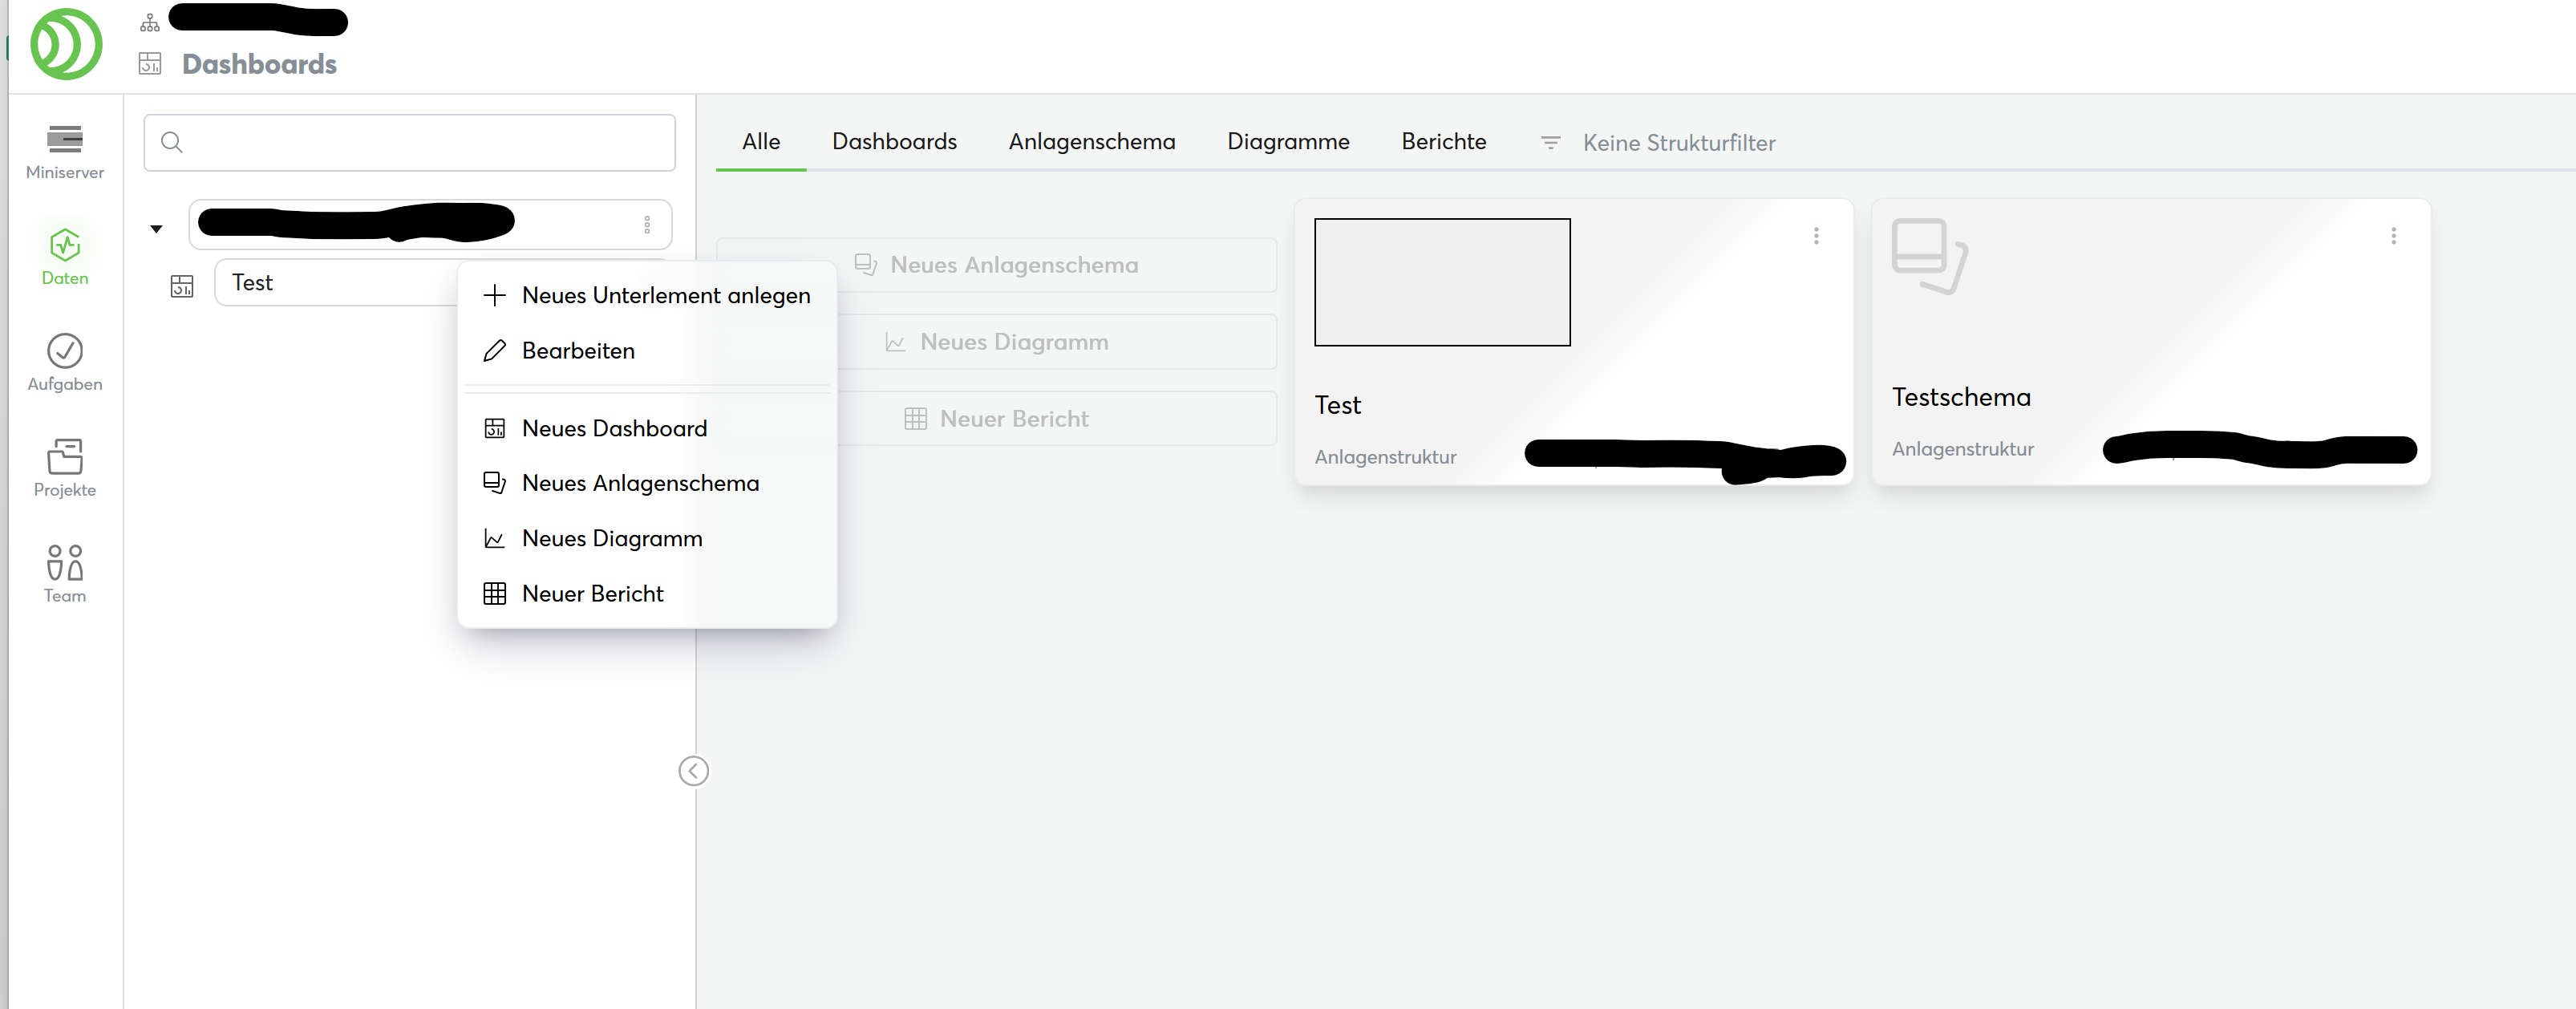
Task: Go to Projekte in the sidebar
Action: (65, 468)
